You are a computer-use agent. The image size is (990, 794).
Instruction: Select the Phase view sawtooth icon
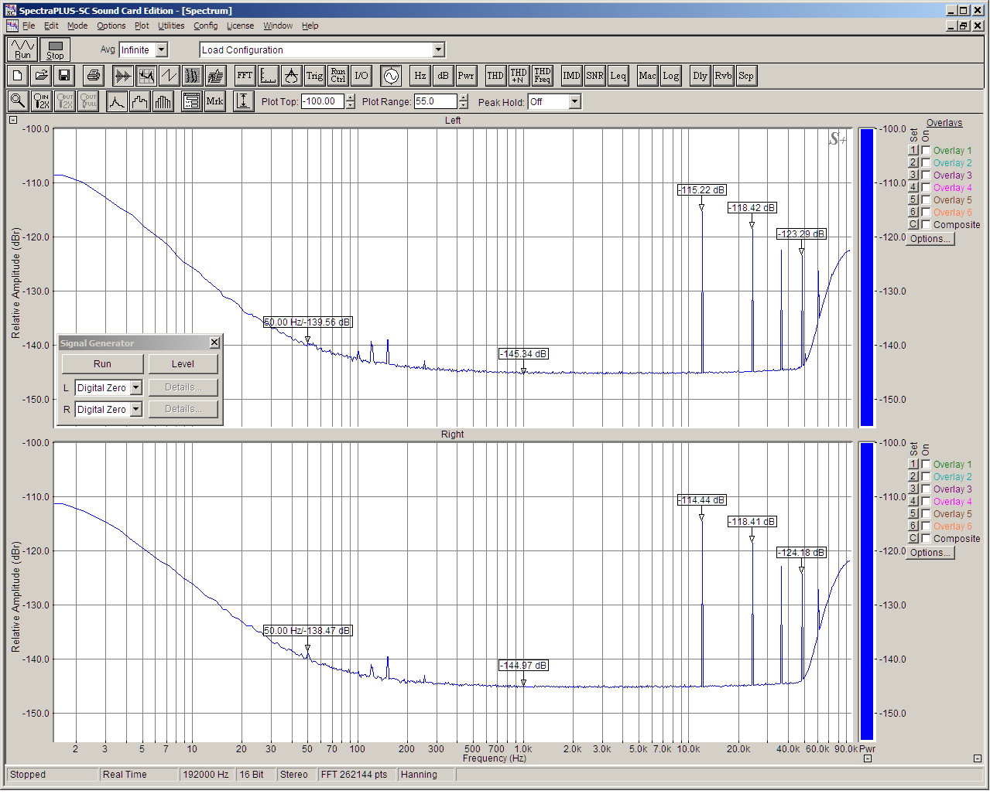point(169,76)
